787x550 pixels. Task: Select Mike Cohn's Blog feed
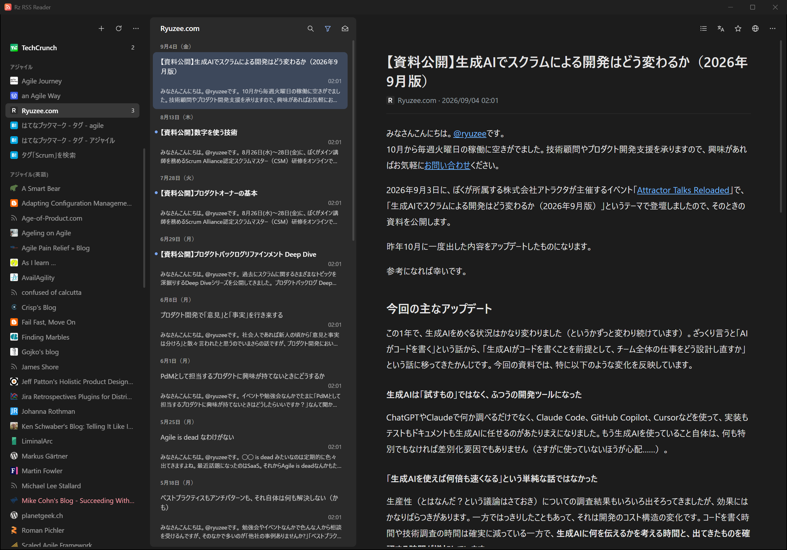click(x=72, y=500)
